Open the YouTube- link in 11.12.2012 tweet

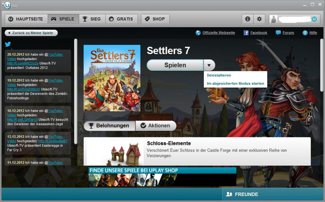[56, 162]
